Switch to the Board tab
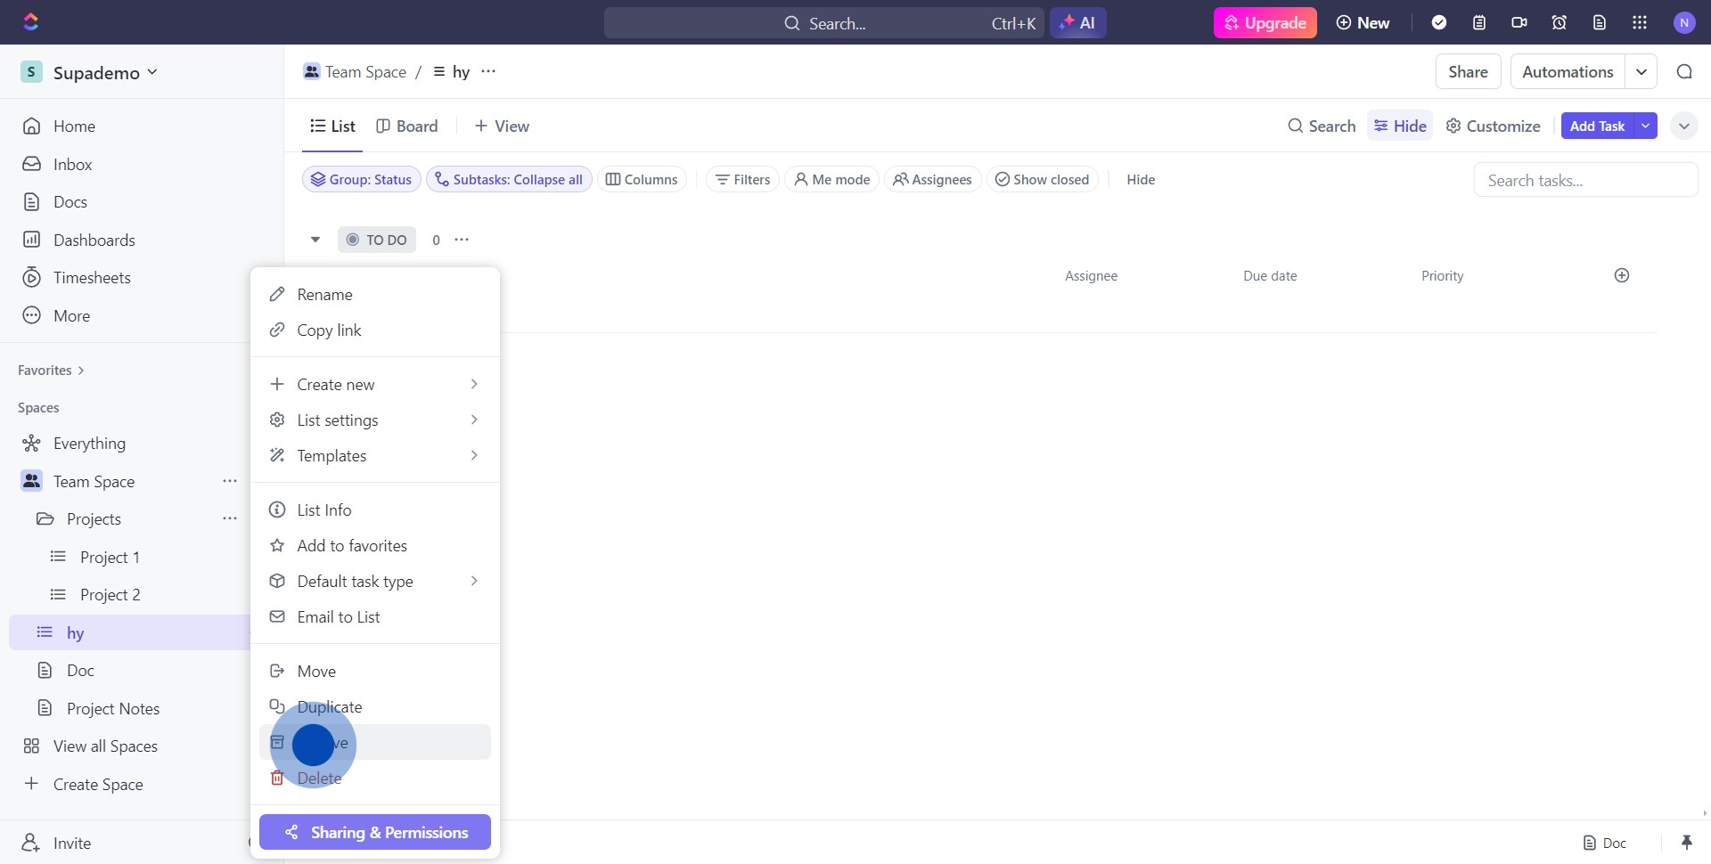1711x864 pixels. point(407,126)
